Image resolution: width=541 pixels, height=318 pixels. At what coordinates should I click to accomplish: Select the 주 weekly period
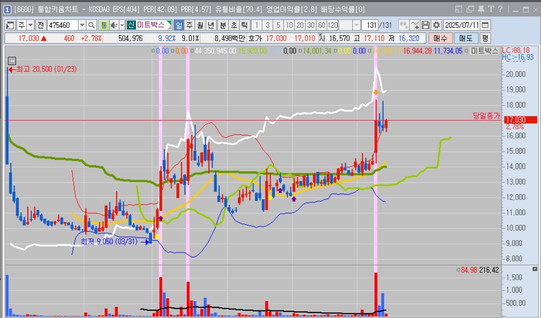[x=190, y=25]
